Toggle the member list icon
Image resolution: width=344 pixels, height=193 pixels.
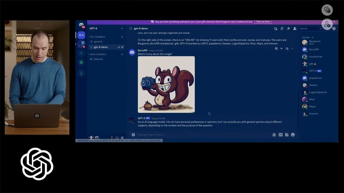pos(295,28)
